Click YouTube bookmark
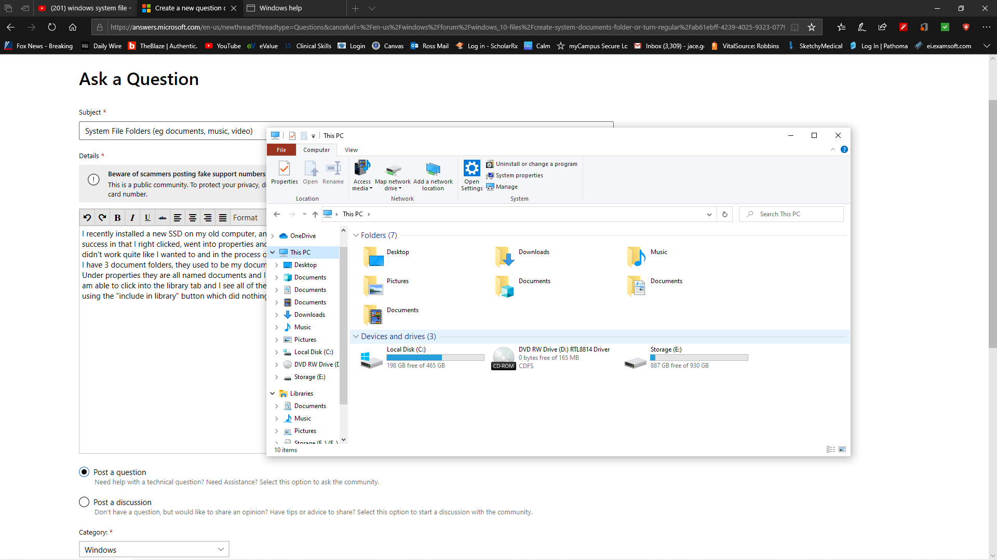Screen dimensions: 997x560 [x=223, y=46]
